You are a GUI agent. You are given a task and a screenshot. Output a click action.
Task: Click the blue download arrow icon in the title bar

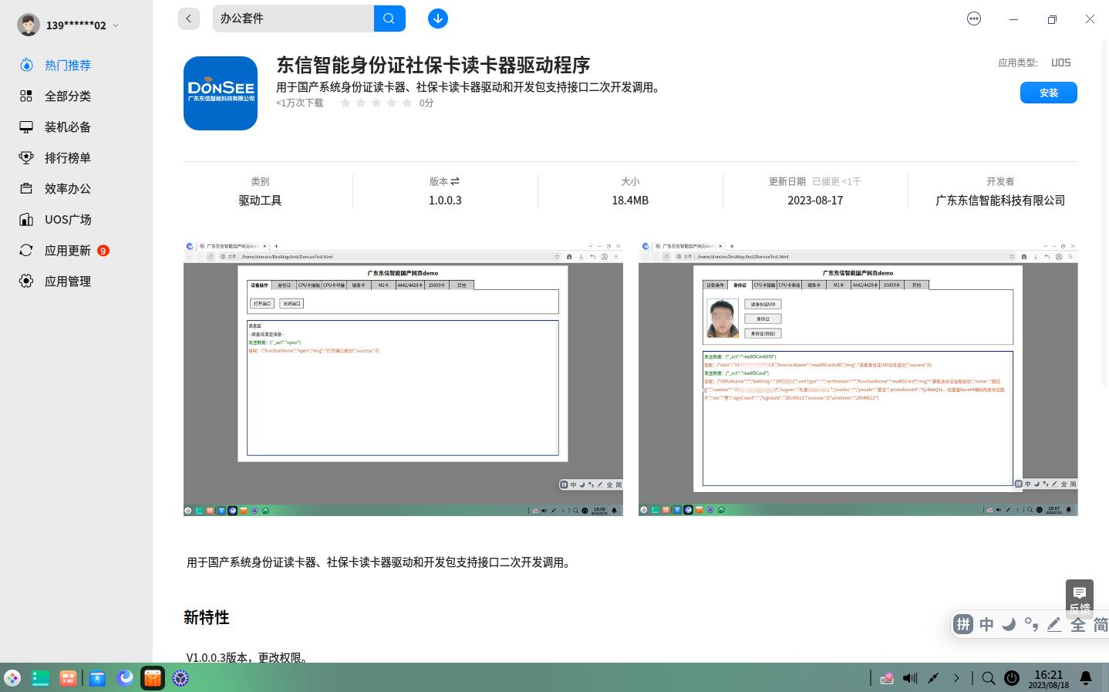(x=438, y=18)
